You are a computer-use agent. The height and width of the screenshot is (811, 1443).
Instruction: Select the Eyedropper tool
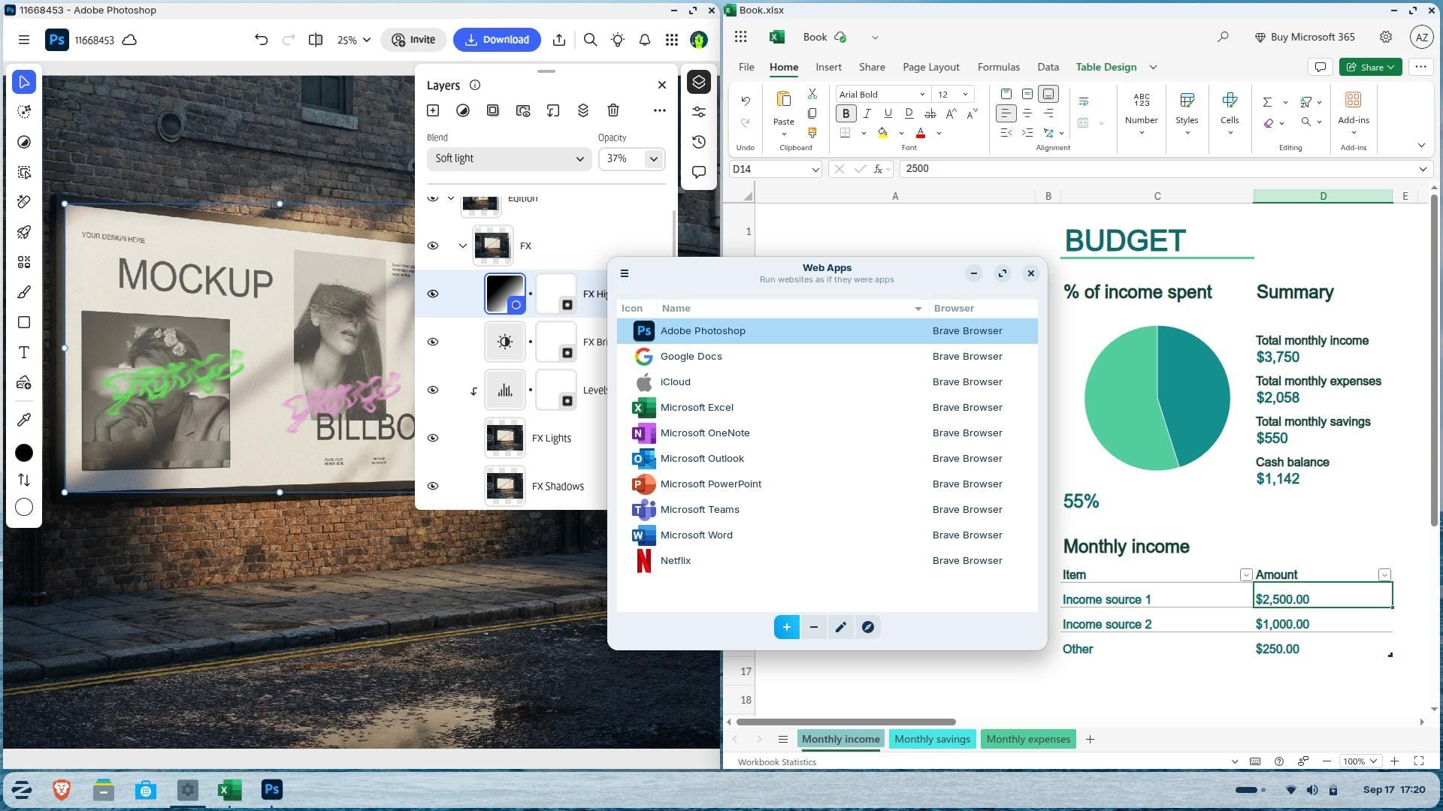tap(23, 420)
